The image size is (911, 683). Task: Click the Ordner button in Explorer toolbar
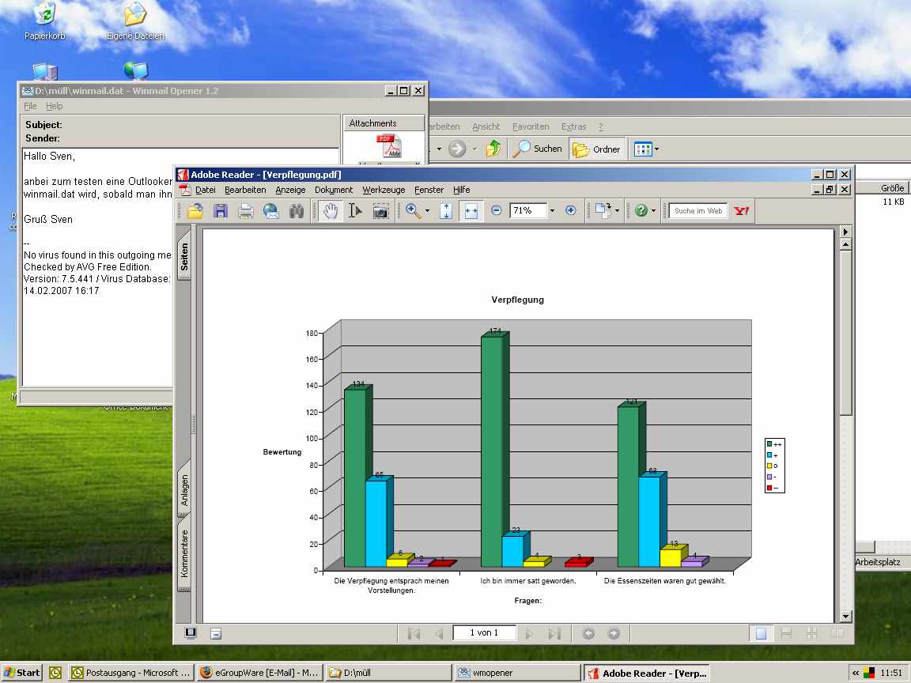tap(597, 149)
